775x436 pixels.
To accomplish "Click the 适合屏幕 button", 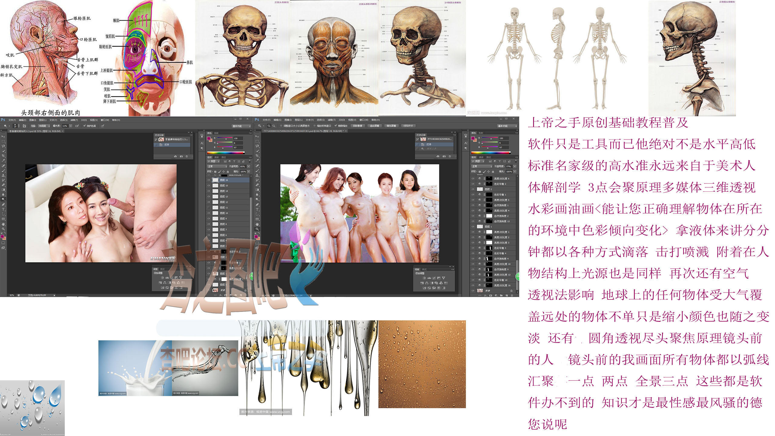I will click(x=374, y=126).
